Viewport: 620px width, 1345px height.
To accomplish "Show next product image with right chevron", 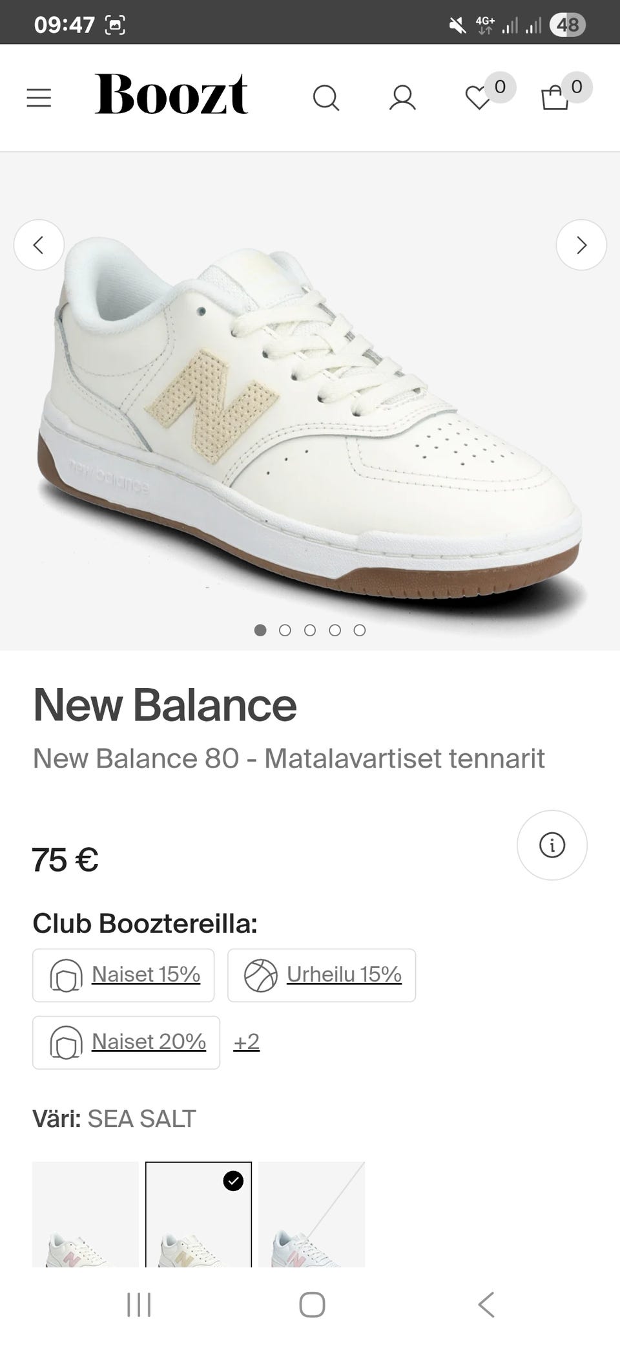I will [581, 245].
